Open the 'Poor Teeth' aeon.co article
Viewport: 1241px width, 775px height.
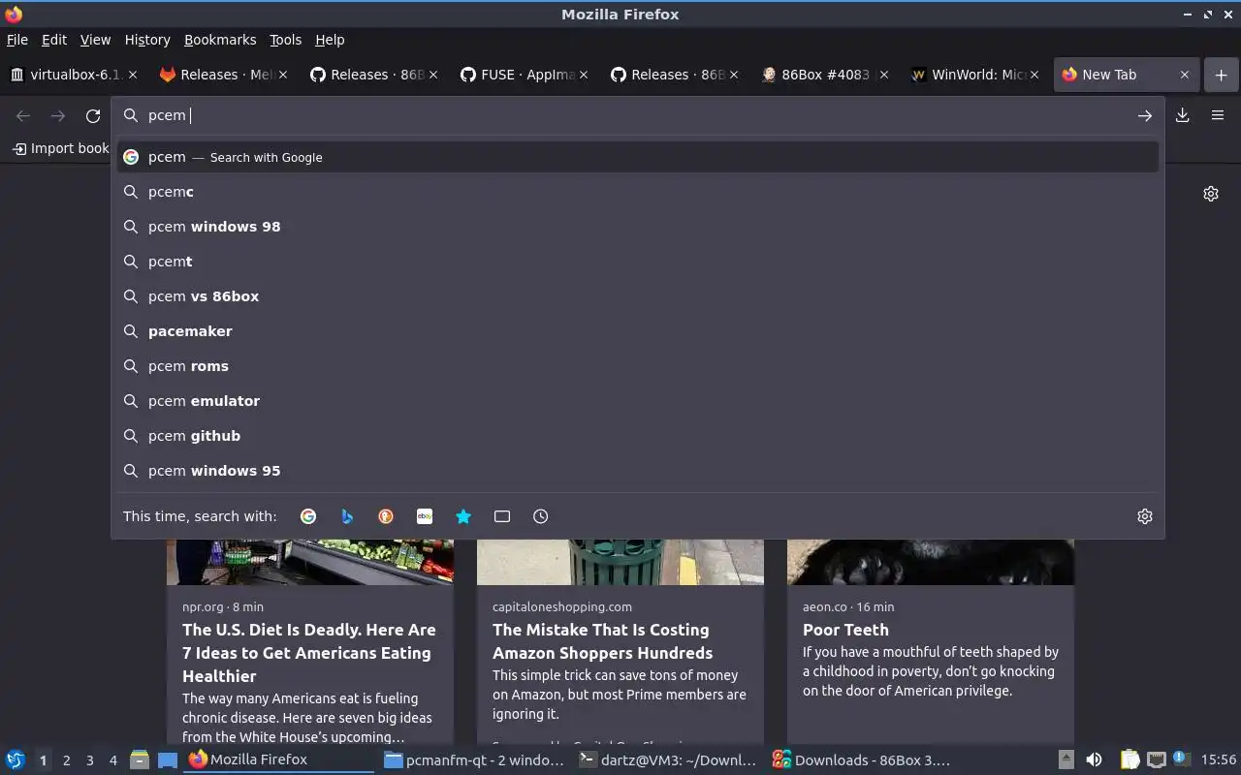coord(845,630)
